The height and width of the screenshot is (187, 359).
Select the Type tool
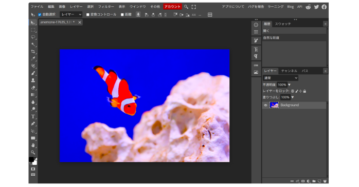[33, 116]
